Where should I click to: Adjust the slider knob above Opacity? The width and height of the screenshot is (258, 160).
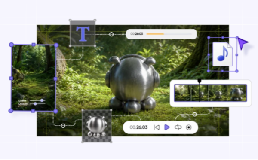pos(42,100)
